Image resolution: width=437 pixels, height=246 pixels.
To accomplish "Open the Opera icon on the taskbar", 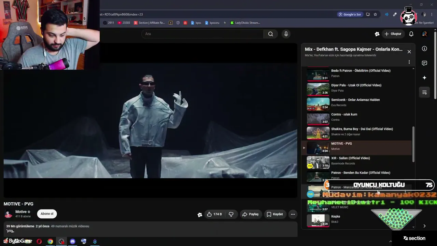I will click(39, 241).
